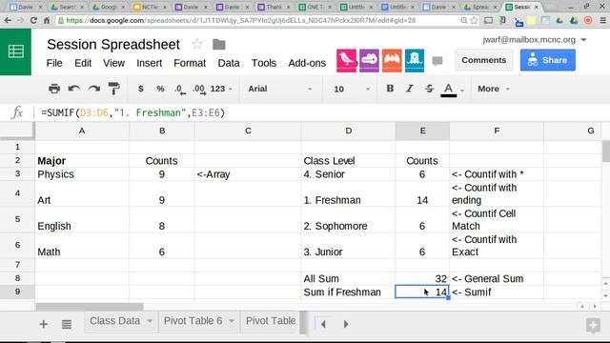Click the blue Share button
This screenshot has height=343, width=610.
point(548,60)
